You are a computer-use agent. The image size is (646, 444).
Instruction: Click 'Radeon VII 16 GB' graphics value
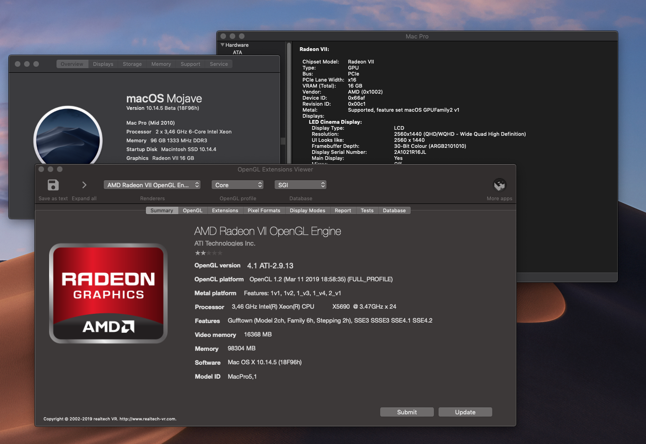coord(173,158)
